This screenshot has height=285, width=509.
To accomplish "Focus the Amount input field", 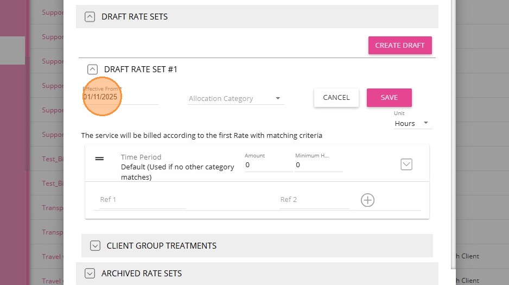I will pos(268,165).
